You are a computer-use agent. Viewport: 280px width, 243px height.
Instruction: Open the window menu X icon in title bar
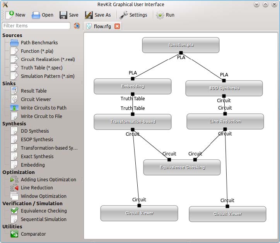(5, 5)
